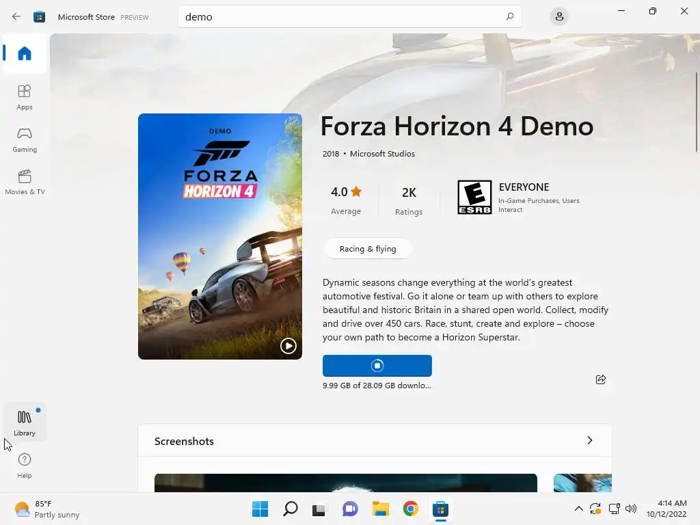This screenshot has height=525, width=700.
Task: Open the weather widget showing 85°F
Action: 47,509
